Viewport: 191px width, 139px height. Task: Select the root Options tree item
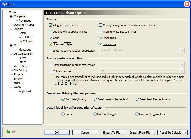pos(14,12)
